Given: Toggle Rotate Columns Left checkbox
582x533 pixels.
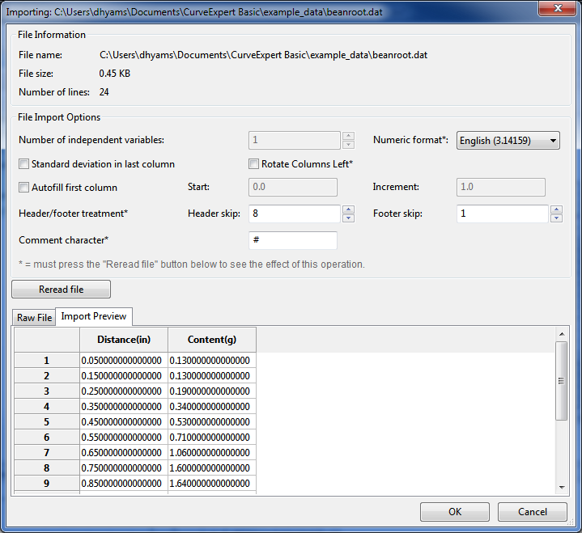Looking at the screenshot, I should tap(253, 164).
